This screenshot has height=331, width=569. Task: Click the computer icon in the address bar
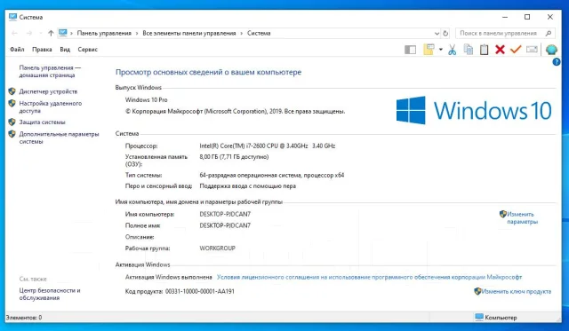point(63,33)
